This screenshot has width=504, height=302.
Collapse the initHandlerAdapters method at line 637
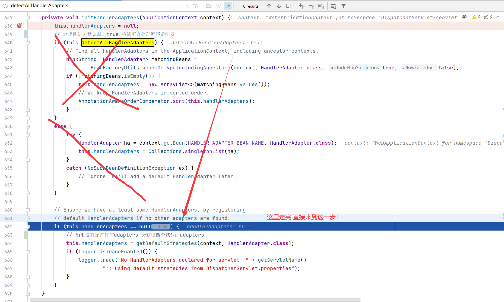coord(28,17)
